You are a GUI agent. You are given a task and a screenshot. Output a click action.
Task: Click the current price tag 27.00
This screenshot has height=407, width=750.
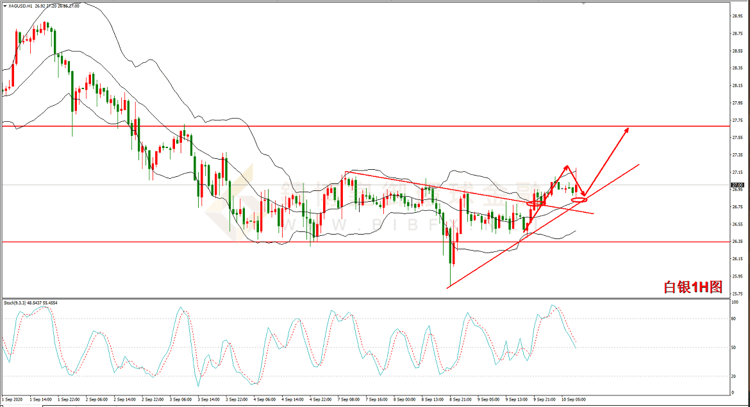[x=737, y=185]
